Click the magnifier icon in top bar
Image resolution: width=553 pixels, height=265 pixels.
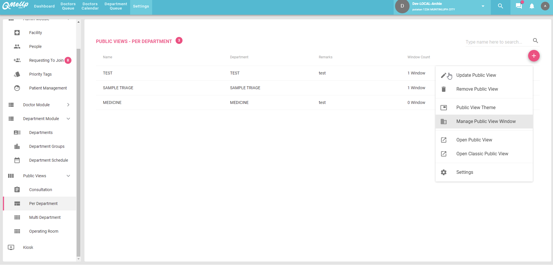(500, 6)
